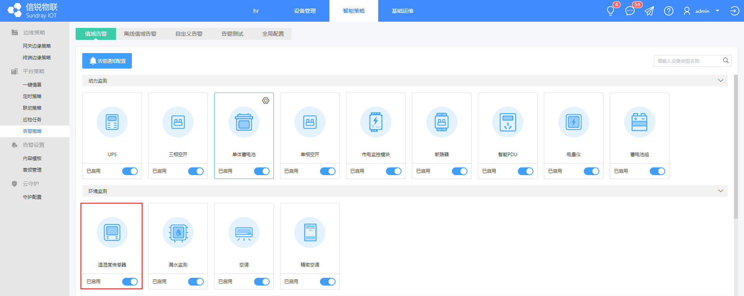Open the messages icon with badge 54
The image size is (744, 296).
[630, 11]
